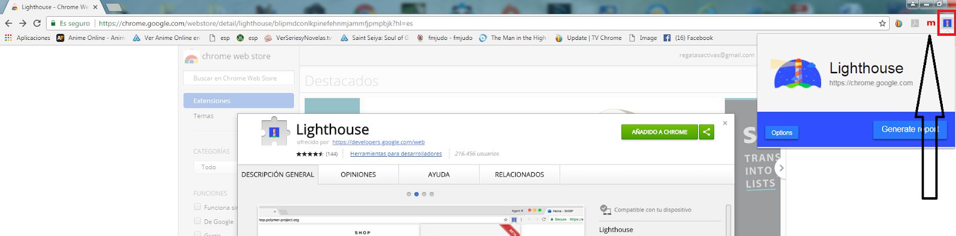Open the Image bookmark

(643, 38)
